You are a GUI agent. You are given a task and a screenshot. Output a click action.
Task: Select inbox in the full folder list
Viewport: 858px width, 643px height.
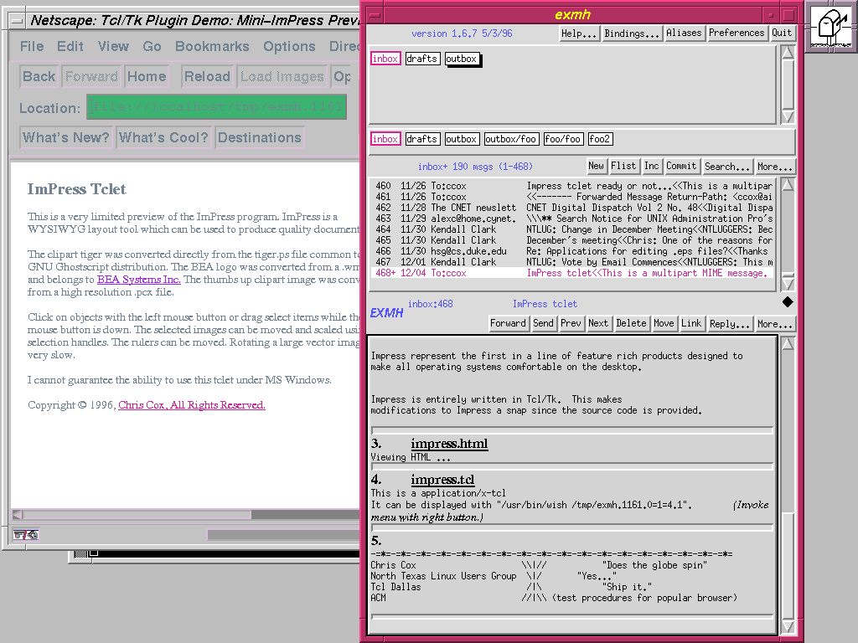point(385,139)
